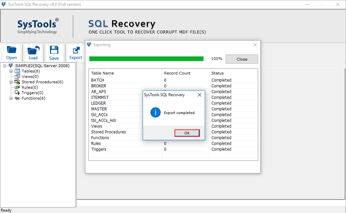Viewport: 346px width, 213px height.
Task: Click the Tables(8) grid icon in tree
Action: pos(17,71)
